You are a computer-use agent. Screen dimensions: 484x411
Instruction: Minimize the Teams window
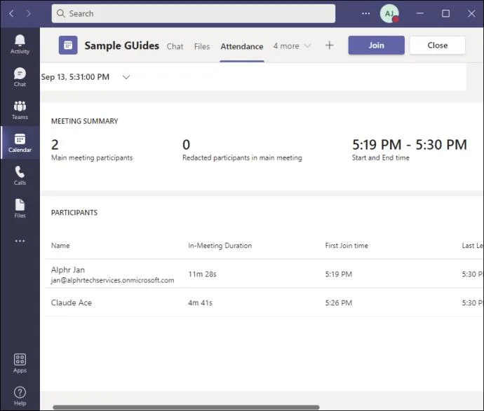click(419, 13)
